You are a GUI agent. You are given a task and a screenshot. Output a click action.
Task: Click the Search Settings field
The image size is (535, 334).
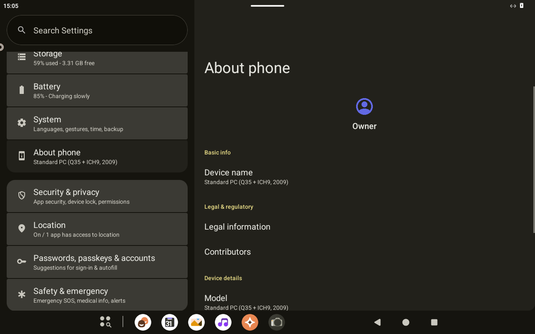[97, 30]
